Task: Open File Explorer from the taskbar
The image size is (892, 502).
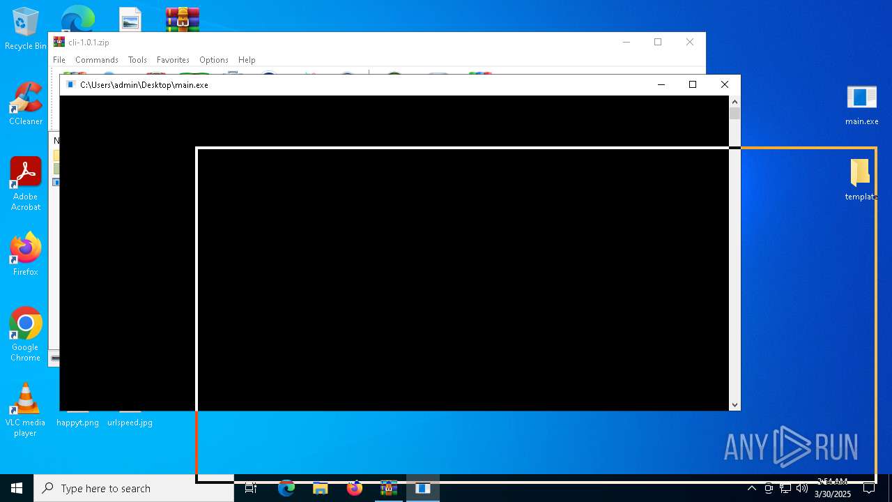Action: pyautogui.click(x=321, y=488)
